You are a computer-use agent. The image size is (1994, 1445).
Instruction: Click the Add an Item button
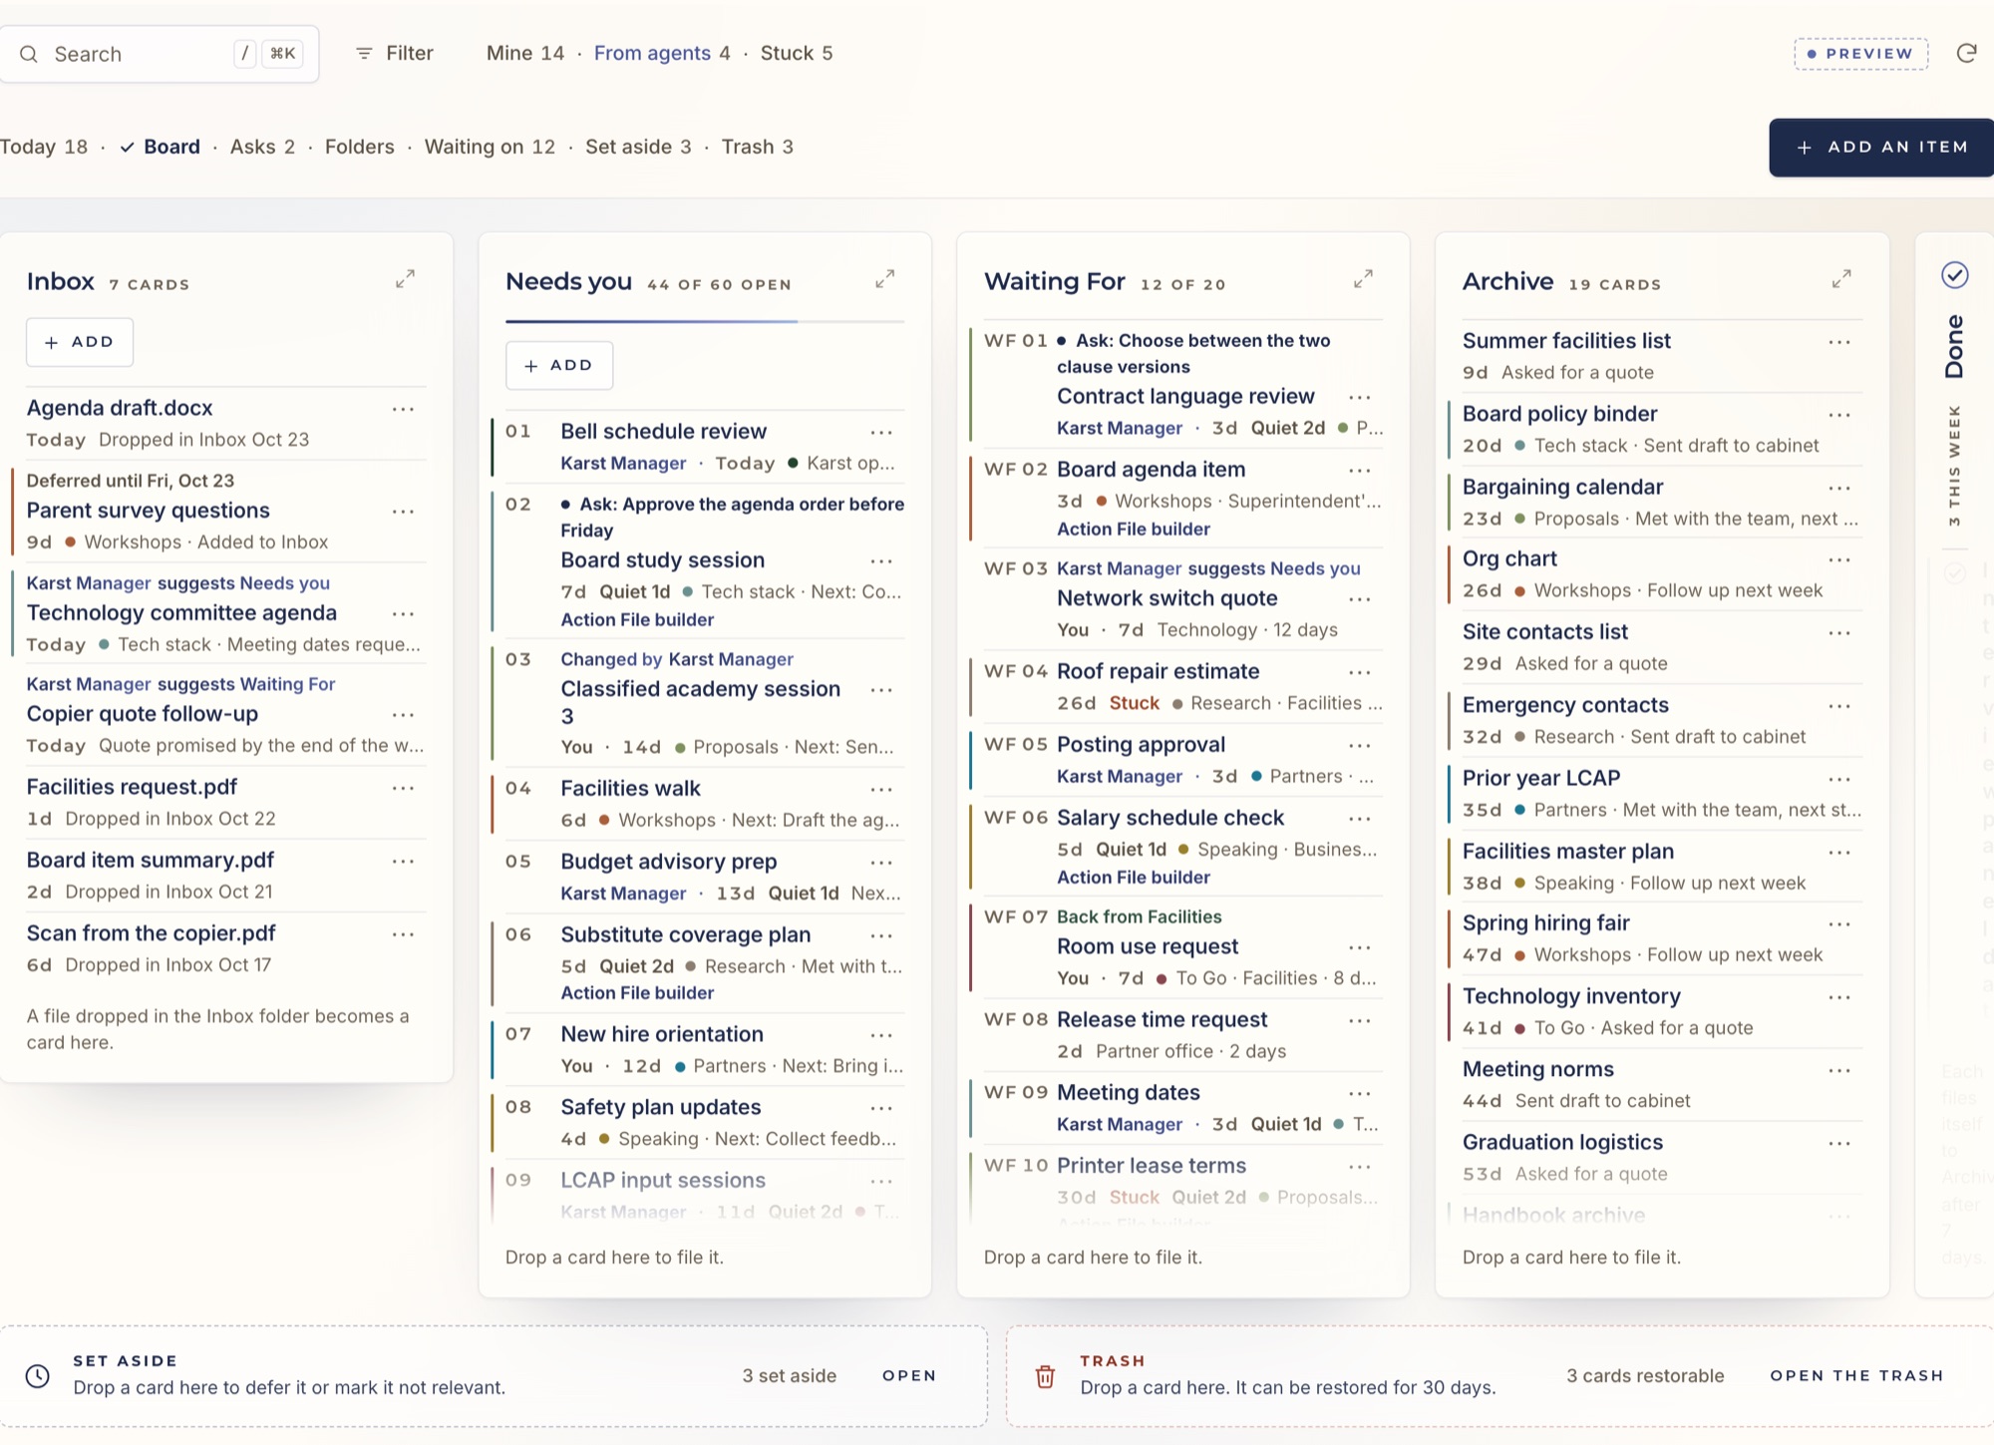coord(1881,148)
